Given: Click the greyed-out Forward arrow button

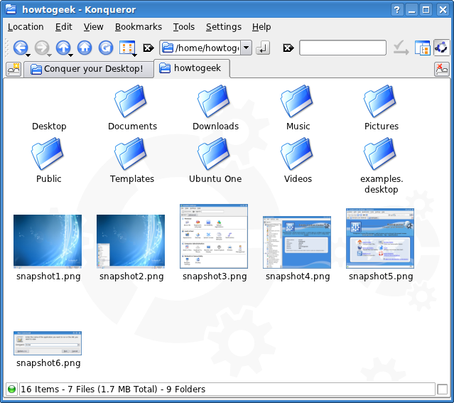Looking at the screenshot, I should click(42, 48).
